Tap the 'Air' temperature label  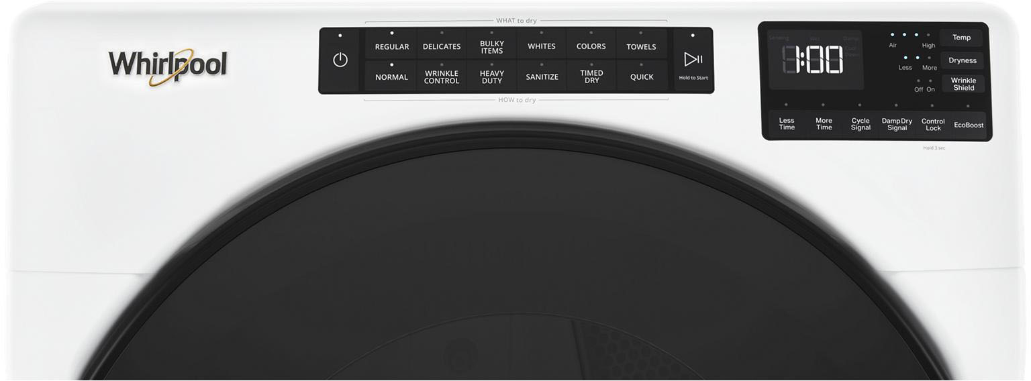tap(893, 46)
